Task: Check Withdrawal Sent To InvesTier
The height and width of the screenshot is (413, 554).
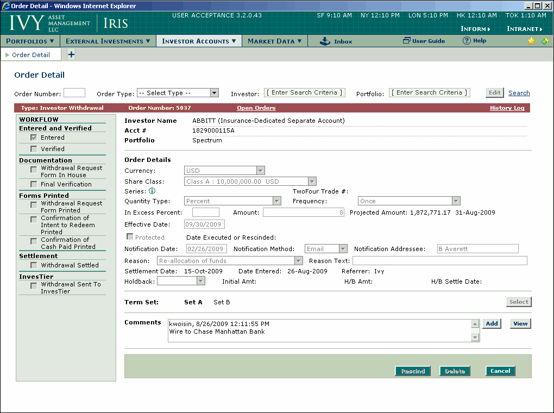Action: point(34,286)
